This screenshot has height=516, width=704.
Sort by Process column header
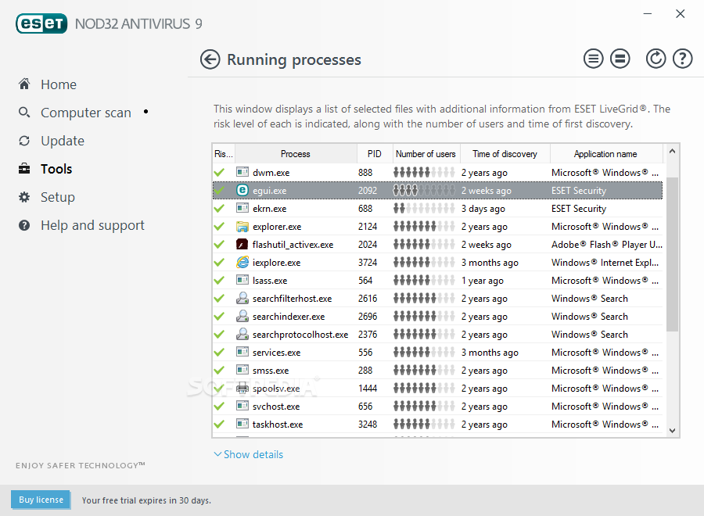(x=296, y=154)
